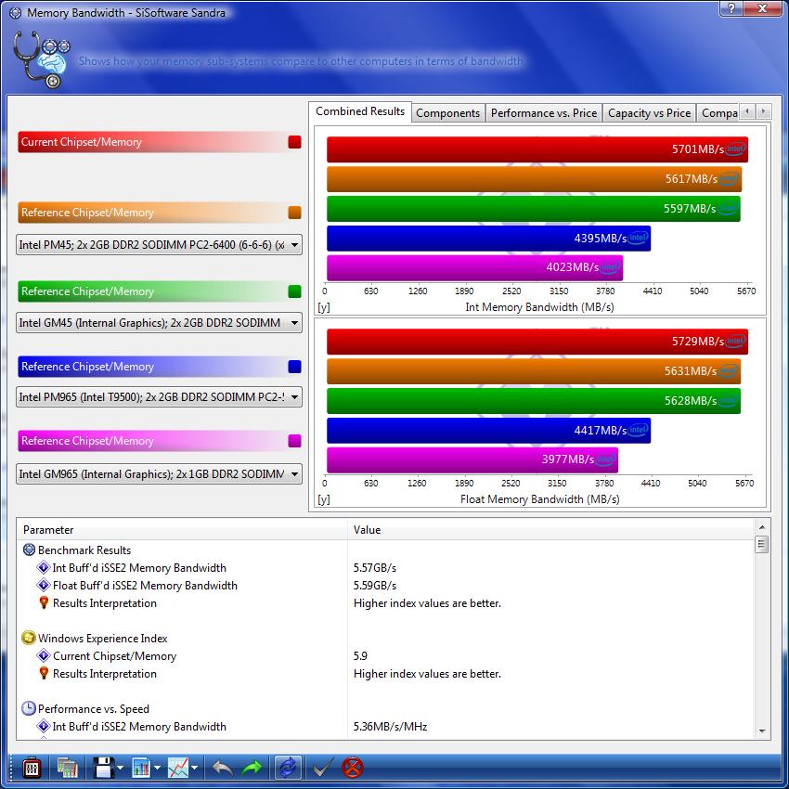789x789 pixels.
Task: Select the Current Chipset/Memory 5.9 row
Action: pos(385,655)
